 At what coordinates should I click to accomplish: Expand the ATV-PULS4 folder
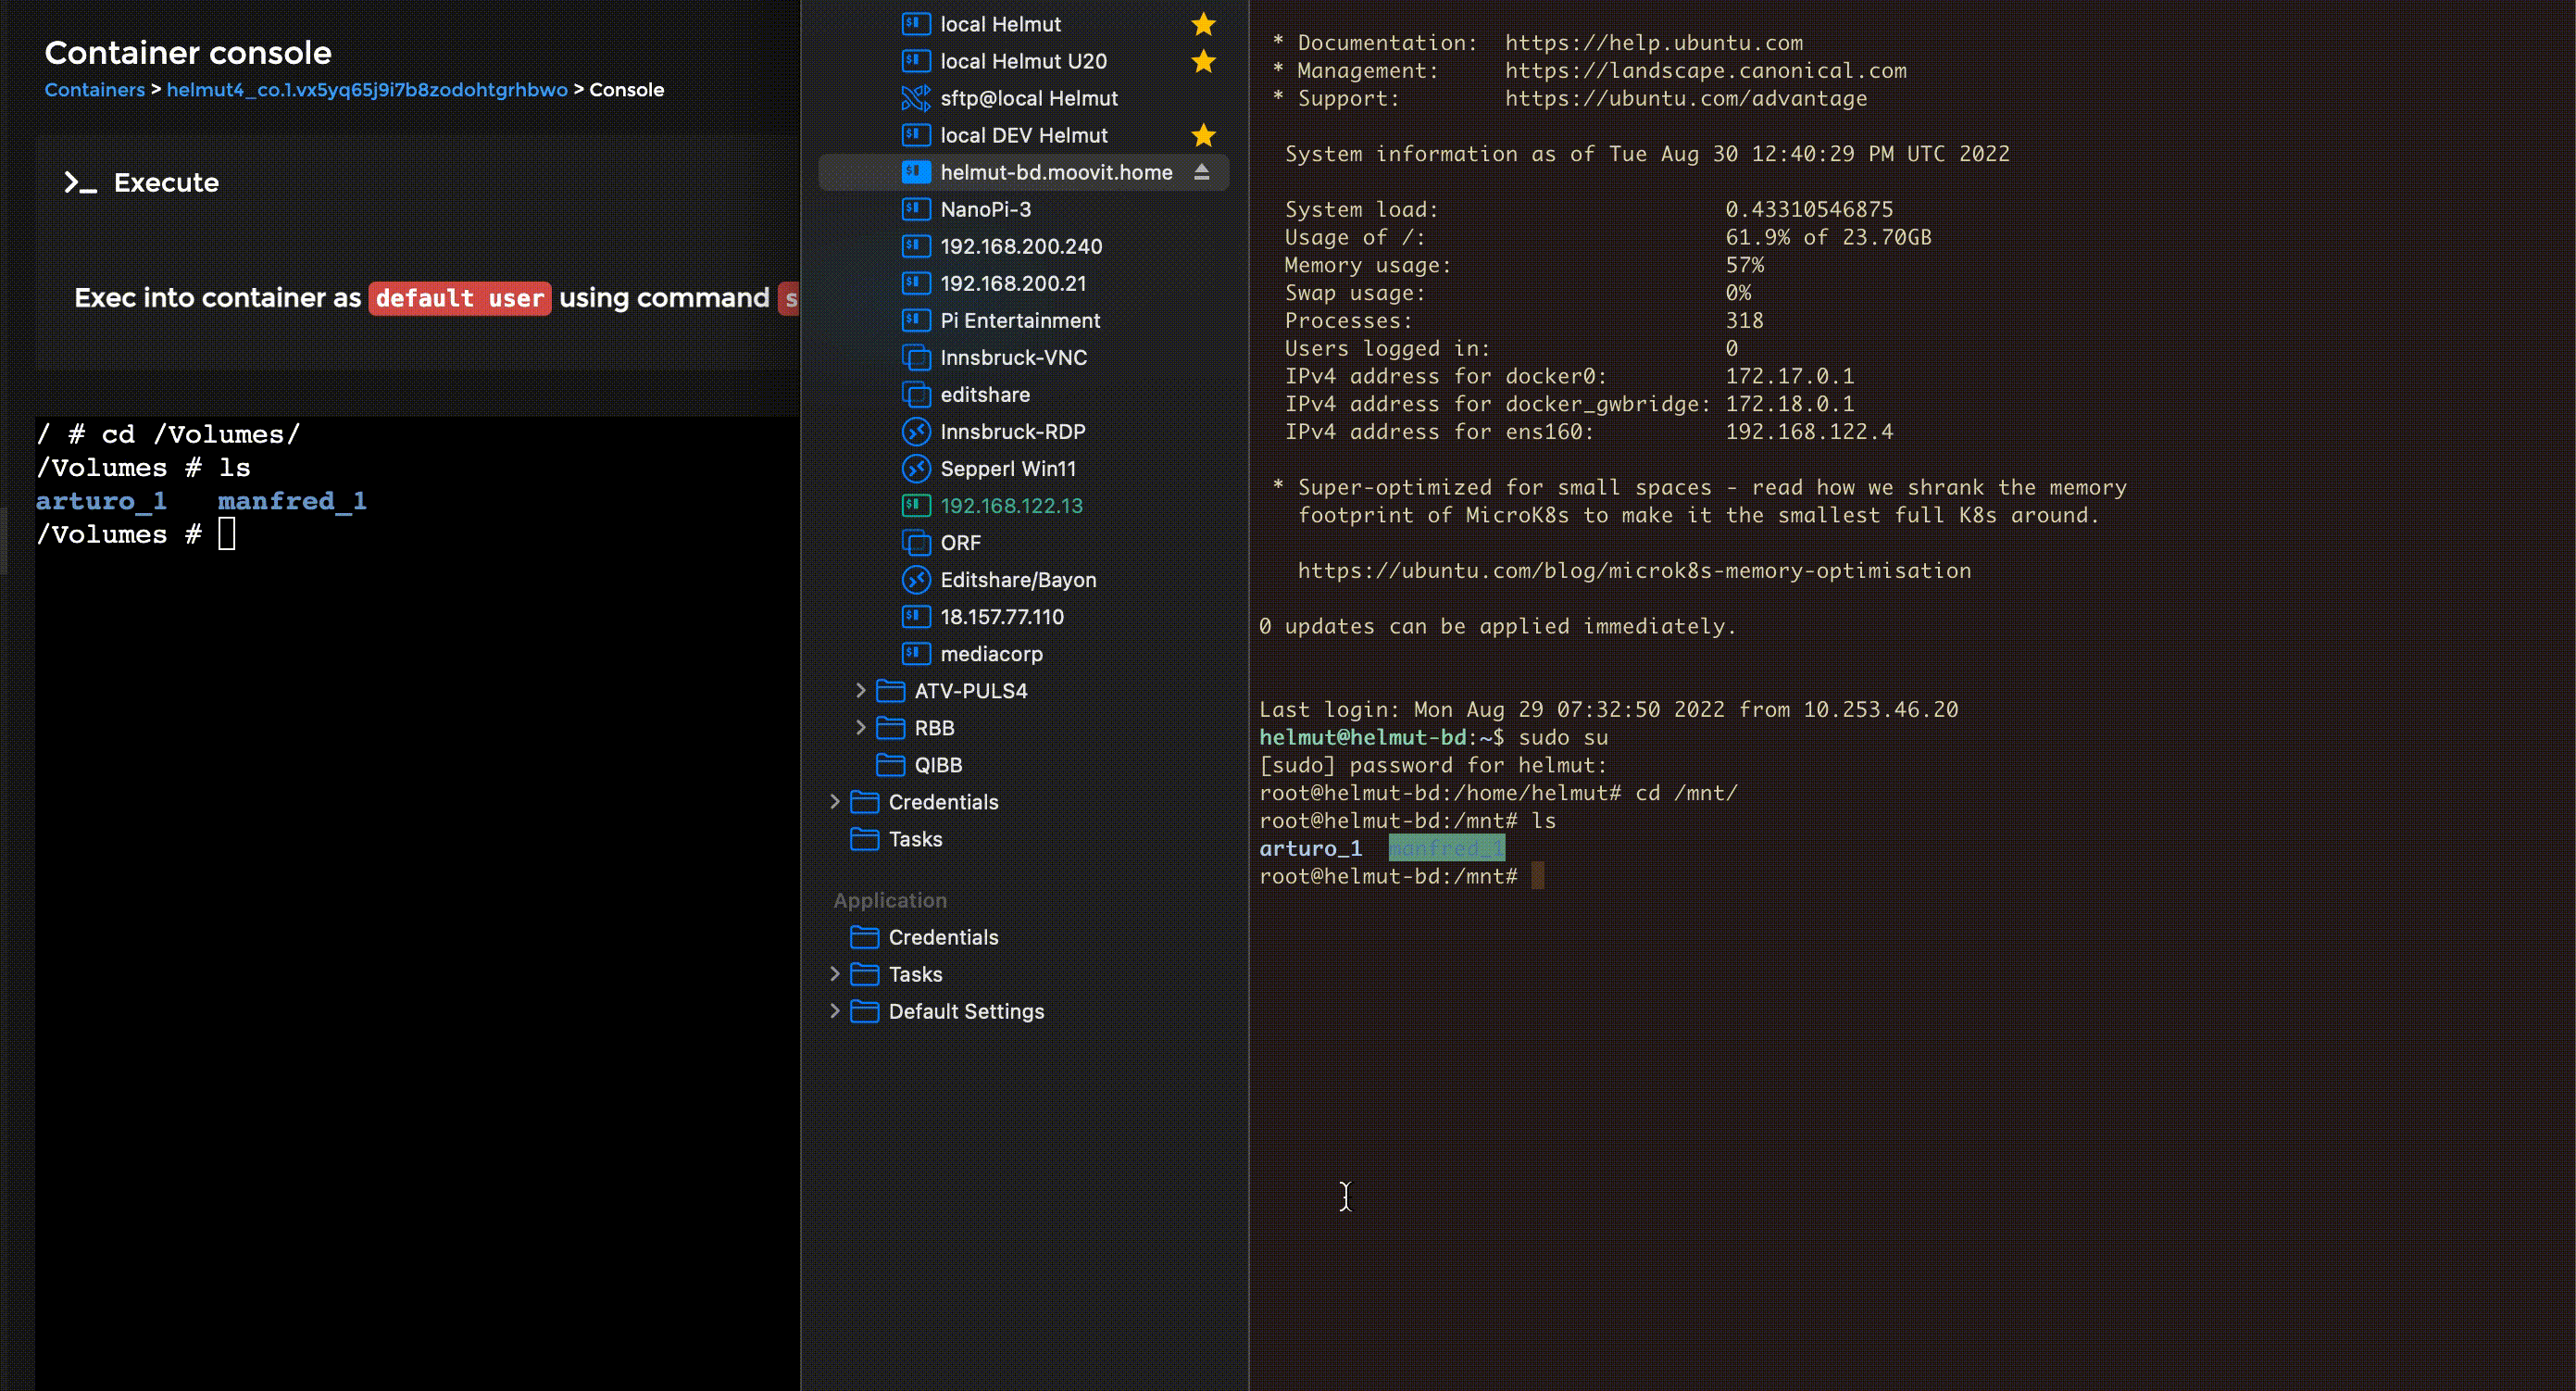tap(860, 691)
